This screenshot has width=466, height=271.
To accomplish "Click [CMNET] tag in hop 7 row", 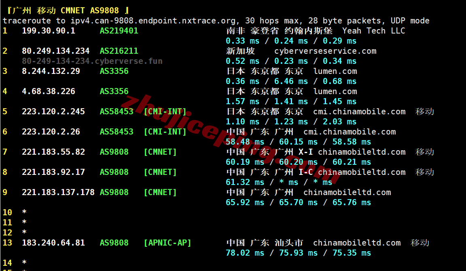I will [160, 152].
